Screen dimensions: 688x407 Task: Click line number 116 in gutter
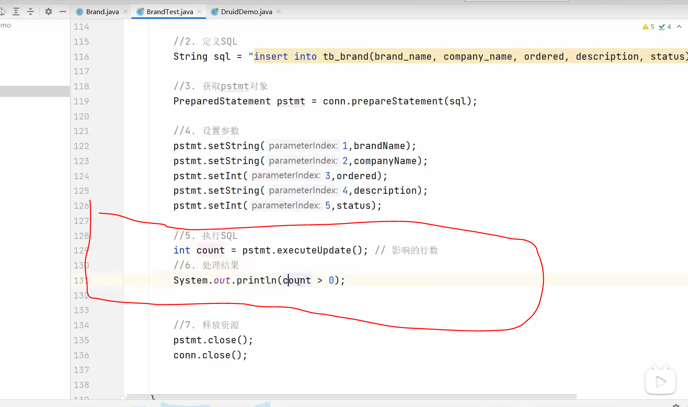click(x=81, y=57)
